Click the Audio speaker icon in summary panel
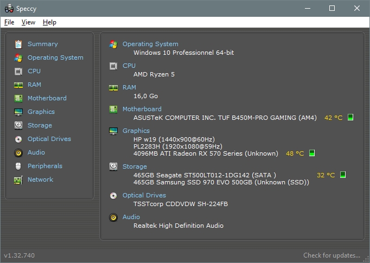The image size is (370, 263). point(113,217)
